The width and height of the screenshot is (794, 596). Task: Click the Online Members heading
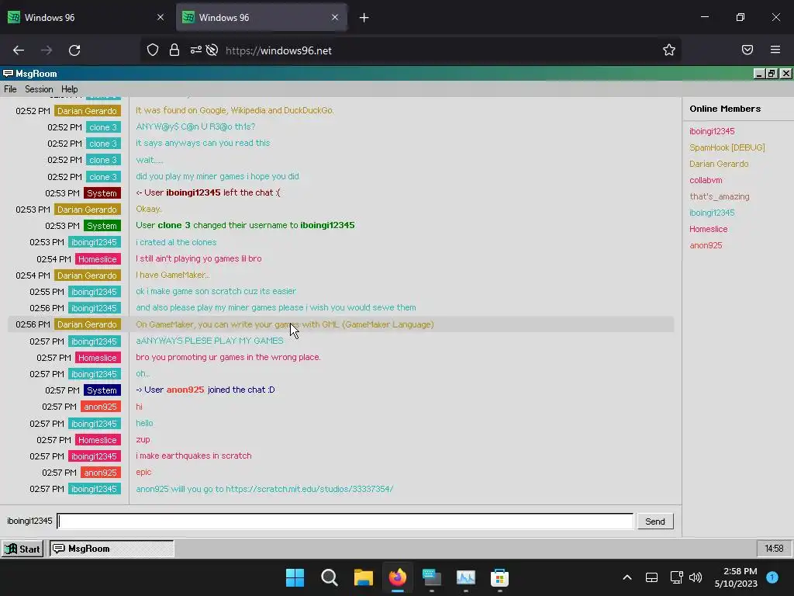pos(725,109)
